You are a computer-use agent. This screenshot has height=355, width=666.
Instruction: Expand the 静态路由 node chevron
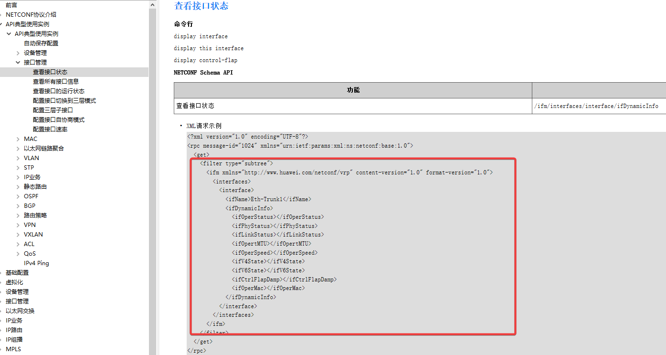click(18, 187)
